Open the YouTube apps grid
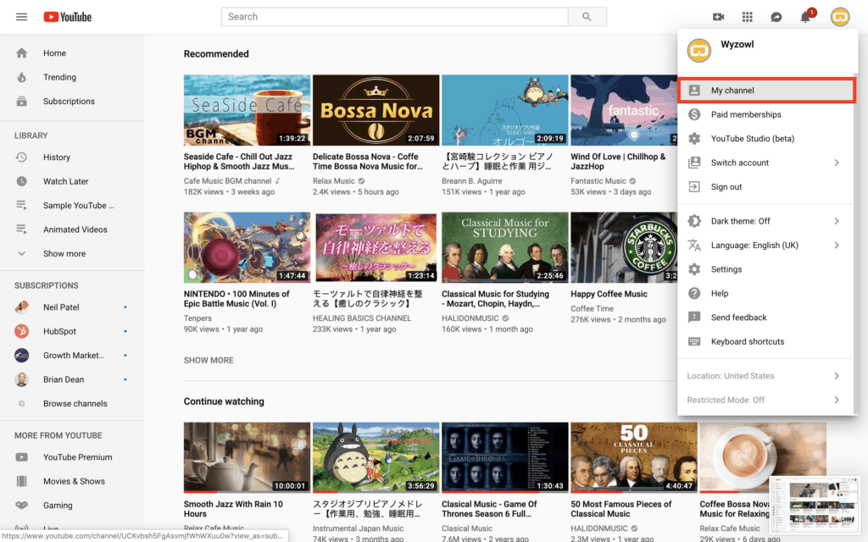This screenshot has width=868, height=542. [748, 17]
